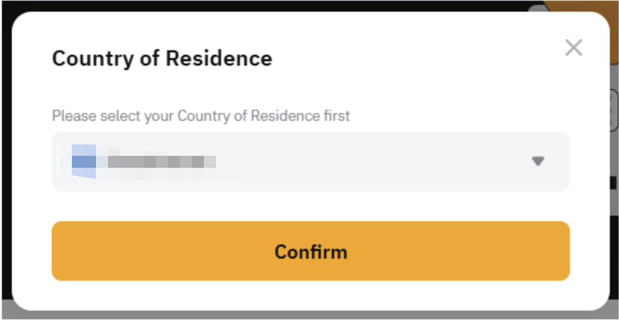Click the blank dialog area beside the title
The image size is (619, 326).
[x=408, y=59]
